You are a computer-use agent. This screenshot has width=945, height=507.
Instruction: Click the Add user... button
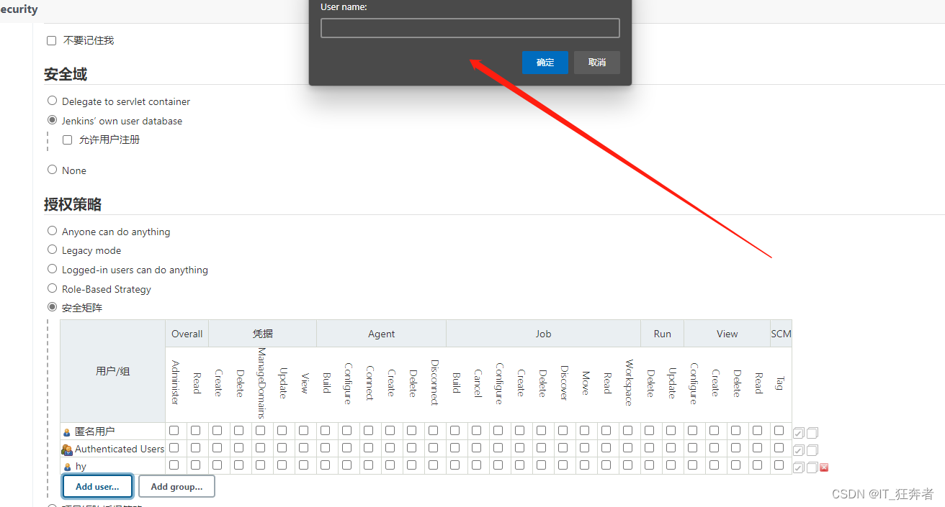(x=97, y=487)
